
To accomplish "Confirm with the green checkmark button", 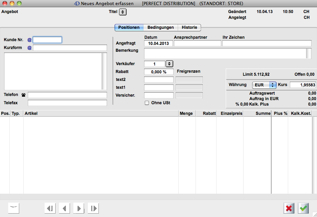I will click(x=303, y=208).
